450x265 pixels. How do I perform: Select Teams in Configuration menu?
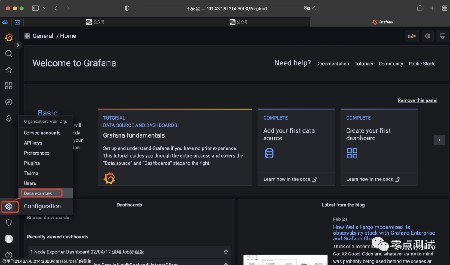pyautogui.click(x=45, y=173)
